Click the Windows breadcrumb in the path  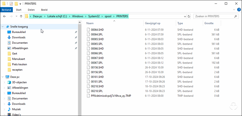tap(78, 16)
